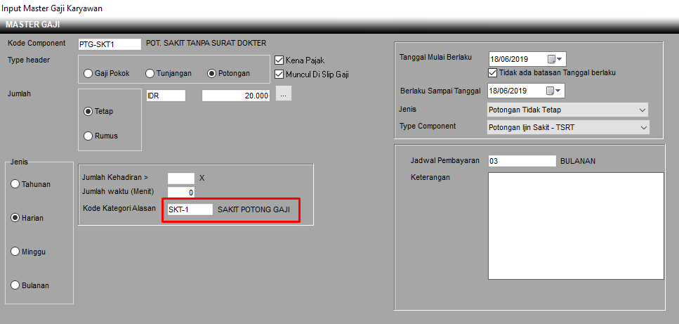Open calendar icon for Tanggal Mulai Berlaku
The width and height of the screenshot is (679, 324).
(x=551, y=59)
